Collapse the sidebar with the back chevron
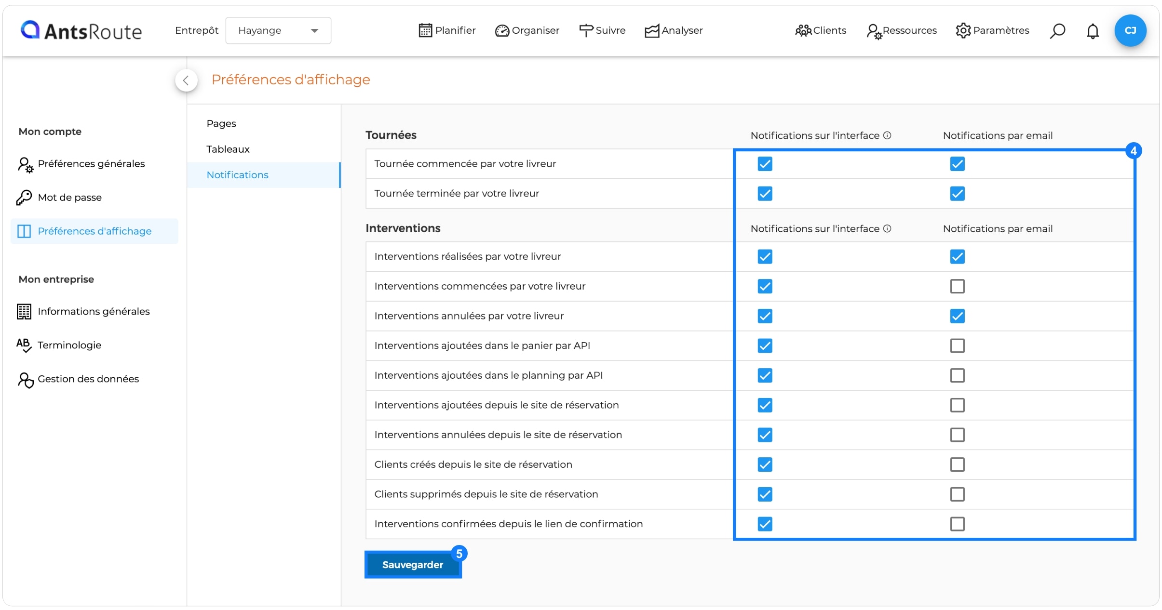 [x=186, y=80]
